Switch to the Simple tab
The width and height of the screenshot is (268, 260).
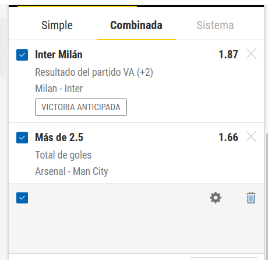click(x=57, y=25)
